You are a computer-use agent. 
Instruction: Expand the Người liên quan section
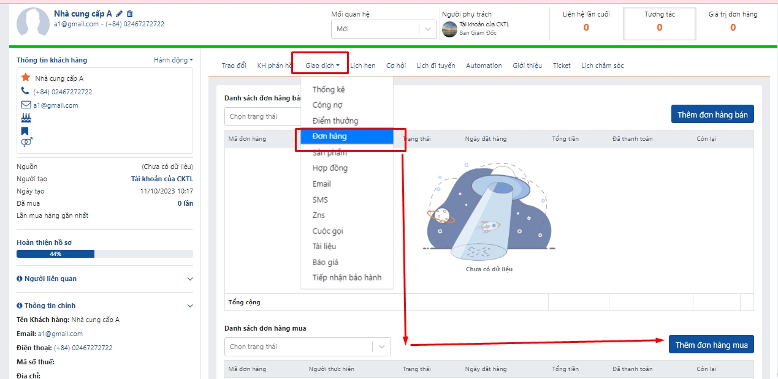click(189, 279)
